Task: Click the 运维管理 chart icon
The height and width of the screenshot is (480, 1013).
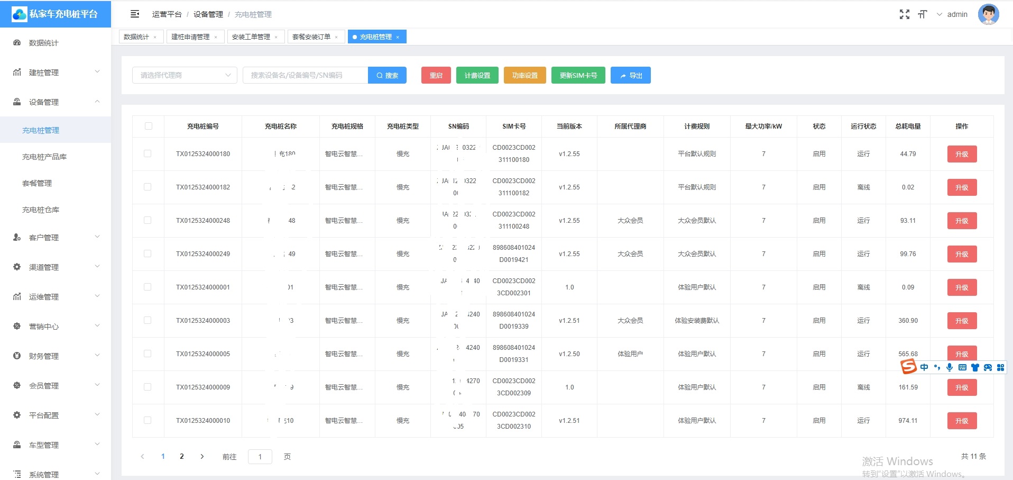Action: [17, 297]
